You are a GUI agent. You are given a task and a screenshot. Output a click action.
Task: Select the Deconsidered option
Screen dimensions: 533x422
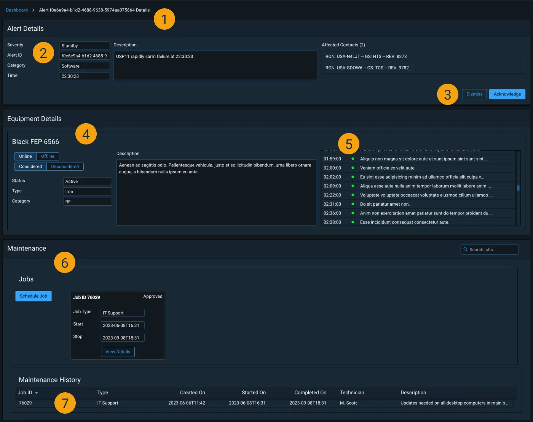pos(65,167)
